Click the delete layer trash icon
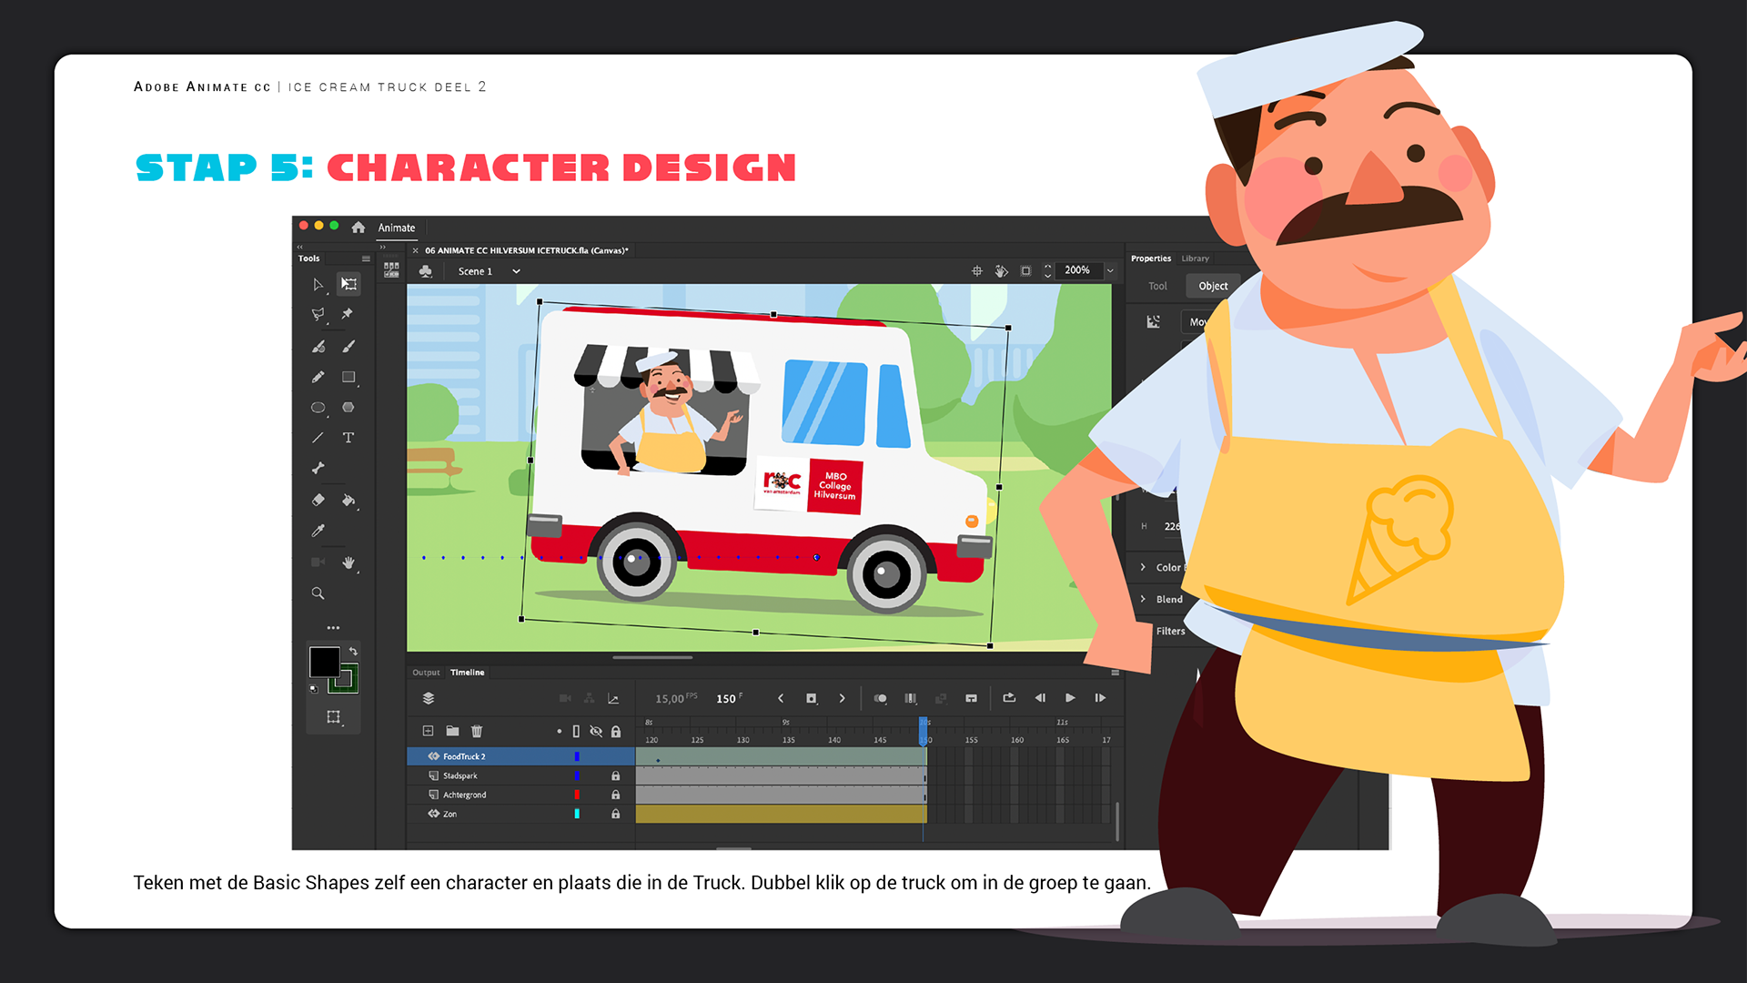Screen dimensions: 1747x983 [x=477, y=731]
